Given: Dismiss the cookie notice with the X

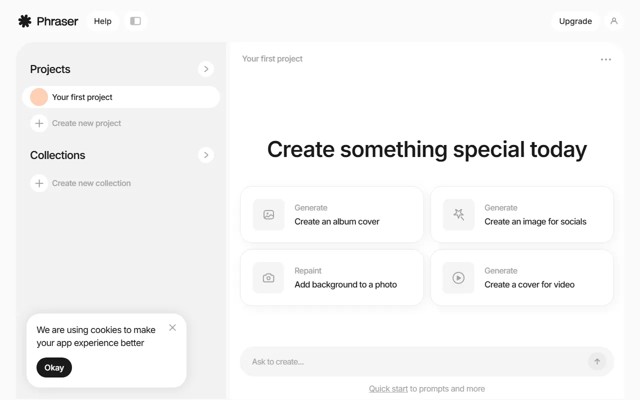Looking at the screenshot, I should click(172, 327).
